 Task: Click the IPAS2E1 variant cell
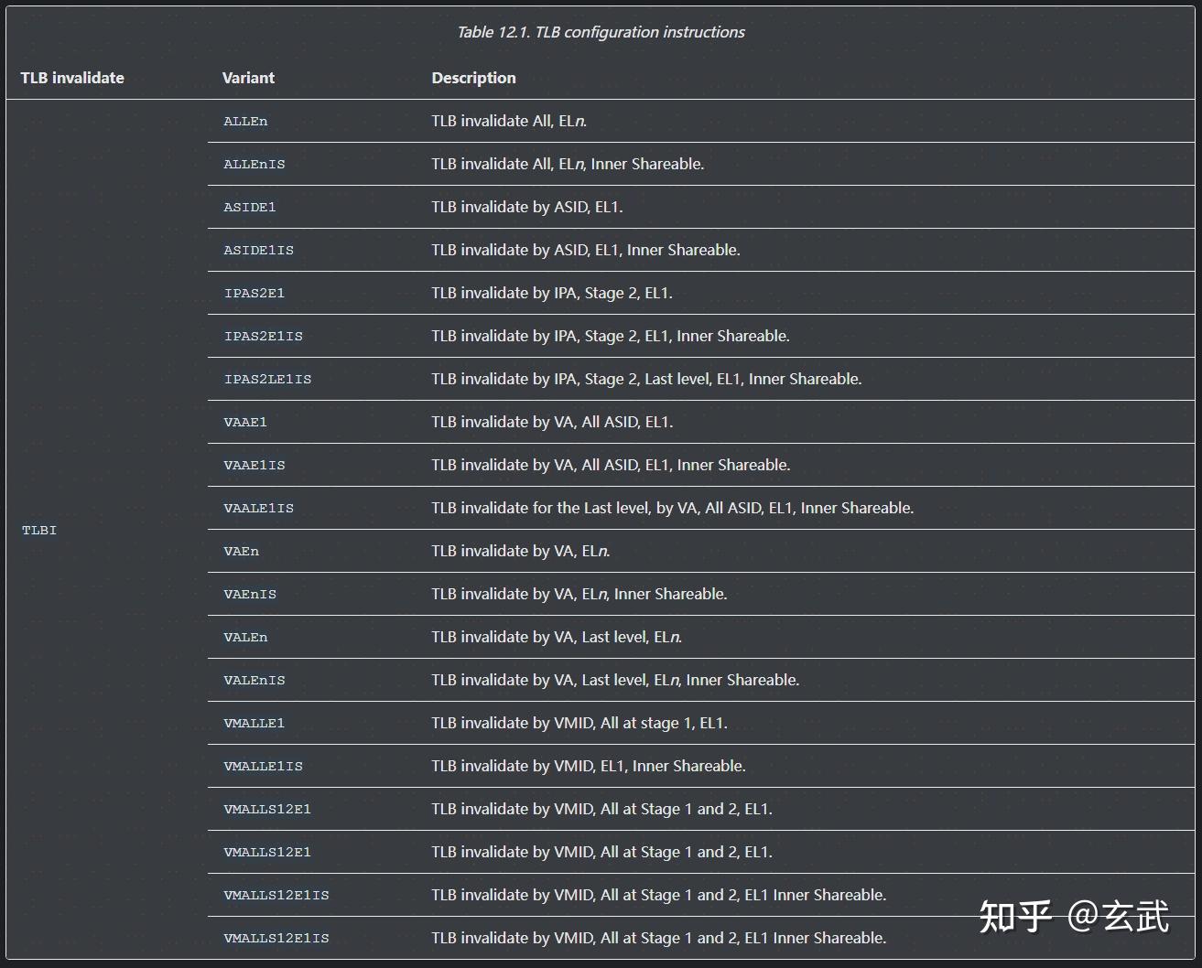tap(254, 293)
